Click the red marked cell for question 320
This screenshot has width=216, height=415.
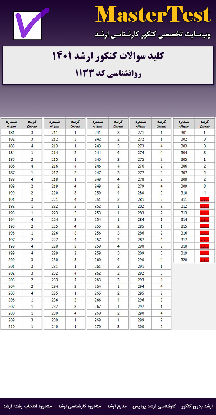204,259
